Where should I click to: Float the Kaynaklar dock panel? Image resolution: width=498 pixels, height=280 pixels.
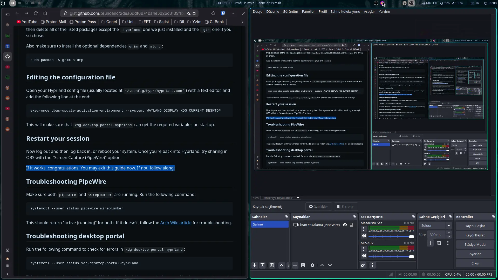[x=355, y=216]
